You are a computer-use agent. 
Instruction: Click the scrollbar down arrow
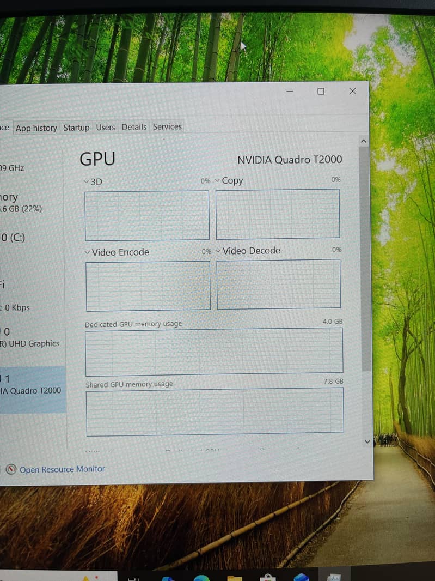[367, 441]
